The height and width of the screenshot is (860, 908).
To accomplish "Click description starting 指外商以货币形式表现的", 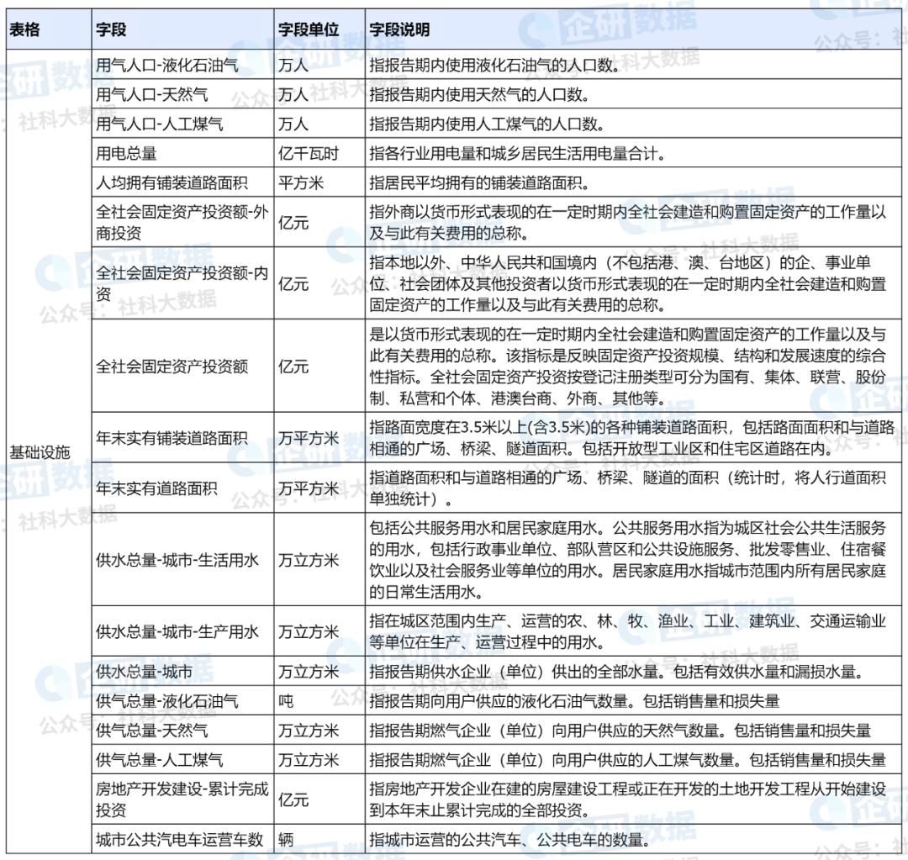I will click(634, 222).
